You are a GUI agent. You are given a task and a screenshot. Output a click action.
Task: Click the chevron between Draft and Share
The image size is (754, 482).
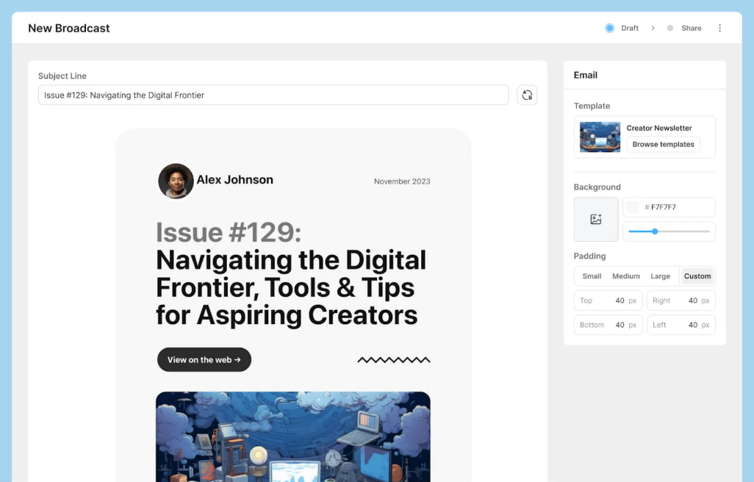point(653,28)
